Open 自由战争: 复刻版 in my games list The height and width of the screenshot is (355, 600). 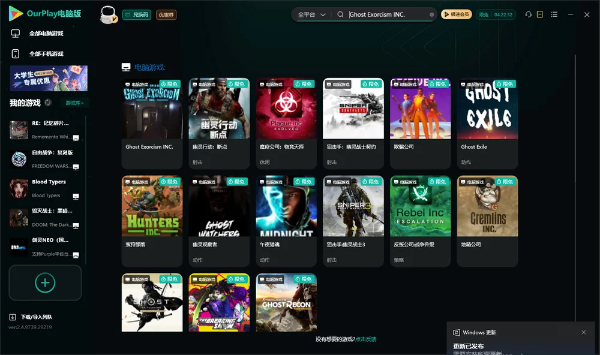tap(45, 159)
